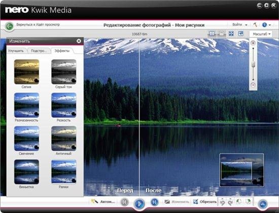This screenshot has width=279, height=213.
Task: Go to the next photo
Action: pyautogui.click(x=154, y=202)
